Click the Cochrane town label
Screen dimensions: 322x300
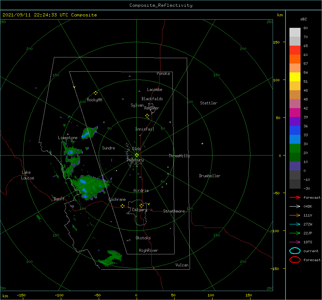pyautogui.click(x=117, y=199)
